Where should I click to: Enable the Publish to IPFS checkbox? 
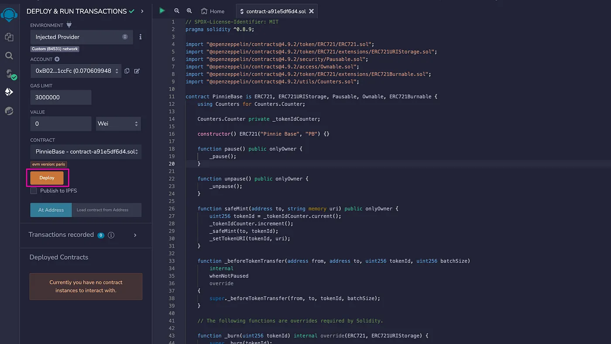pos(34,191)
